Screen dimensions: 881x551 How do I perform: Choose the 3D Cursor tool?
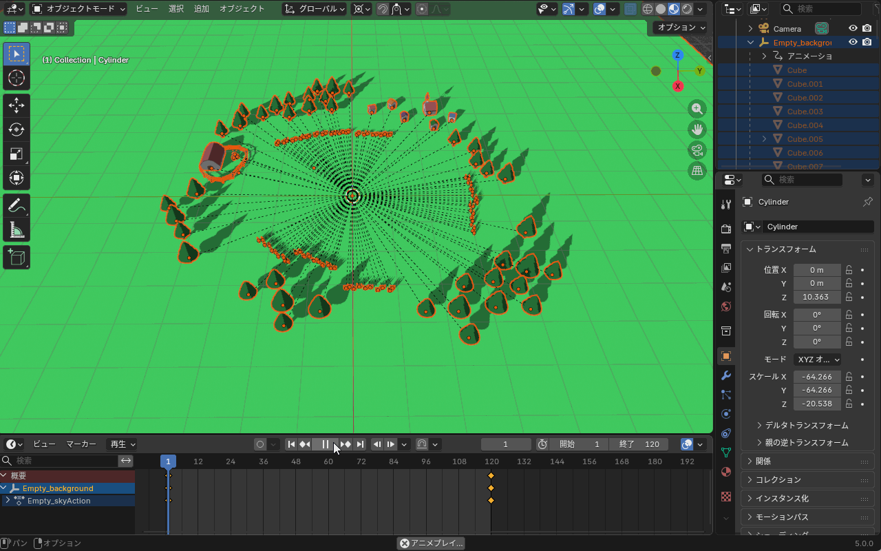point(17,78)
